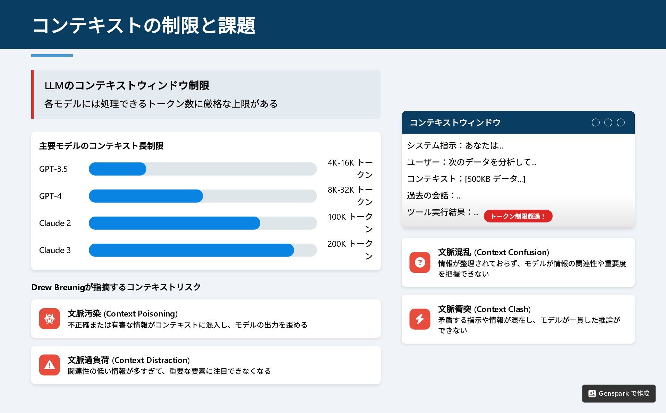Viewport: 666px width, 413px height.
Task: Click the '過去の会話：...' line
Action: tap(434, 195)
